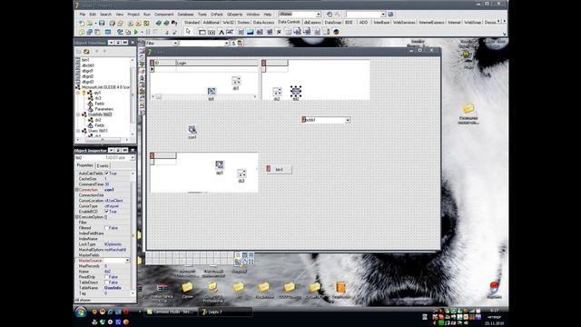
Task: Select the DBText 'A' component icon
Action: (x=222, y=33)
